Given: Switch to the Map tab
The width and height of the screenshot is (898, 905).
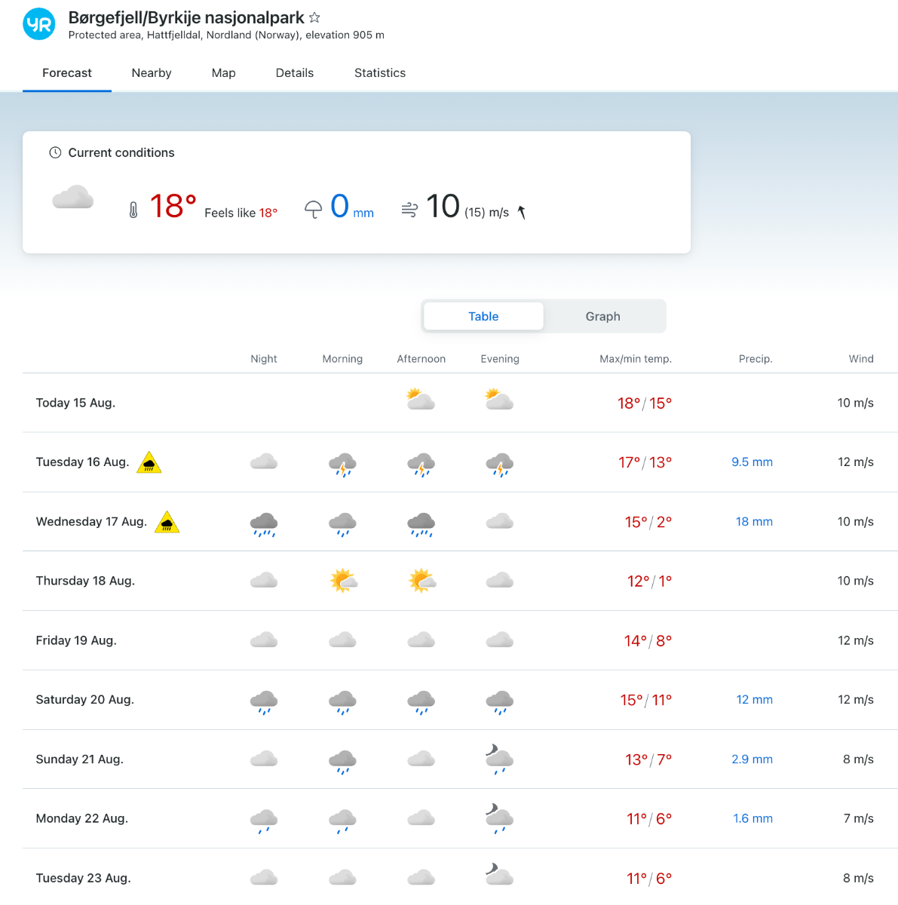Looking at the screenshot, I should coord(223,73).
